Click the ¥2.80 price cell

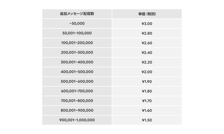(147, 33)
